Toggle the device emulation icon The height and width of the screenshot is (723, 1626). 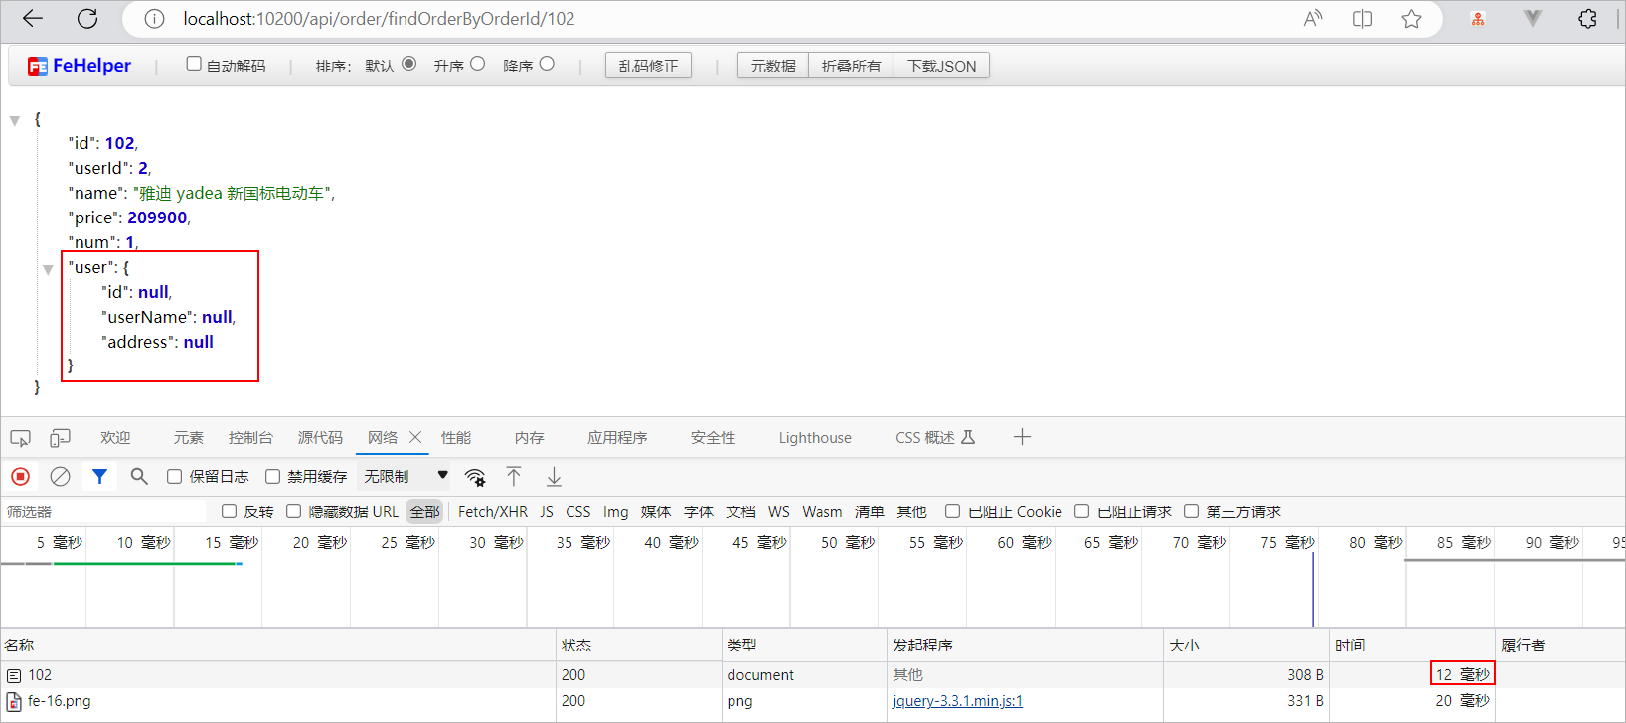click(61, 438)
